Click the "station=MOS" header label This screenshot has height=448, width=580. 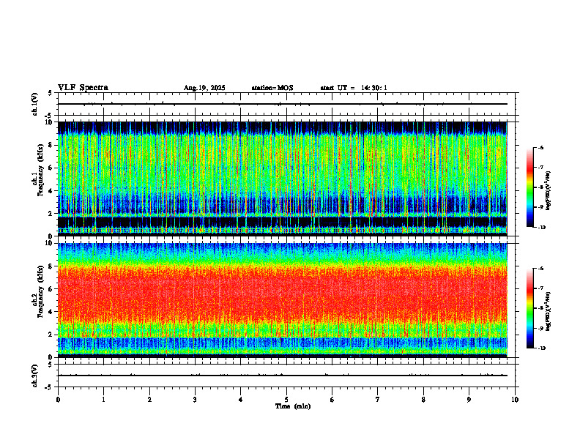[272, 88]
